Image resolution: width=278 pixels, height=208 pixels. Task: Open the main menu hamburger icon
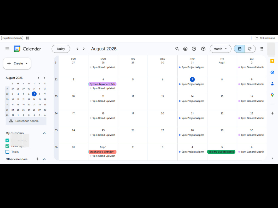pos(7,49)
